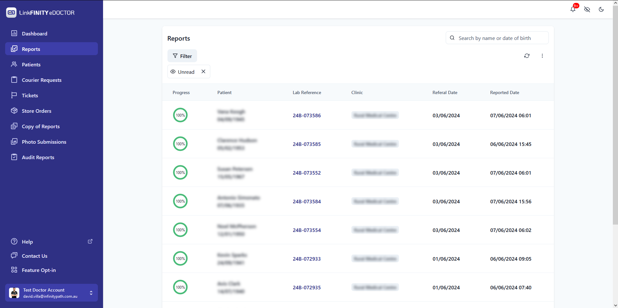Click the Clinic column header
This screenshot has width=618, height=308.
point(357,92)
